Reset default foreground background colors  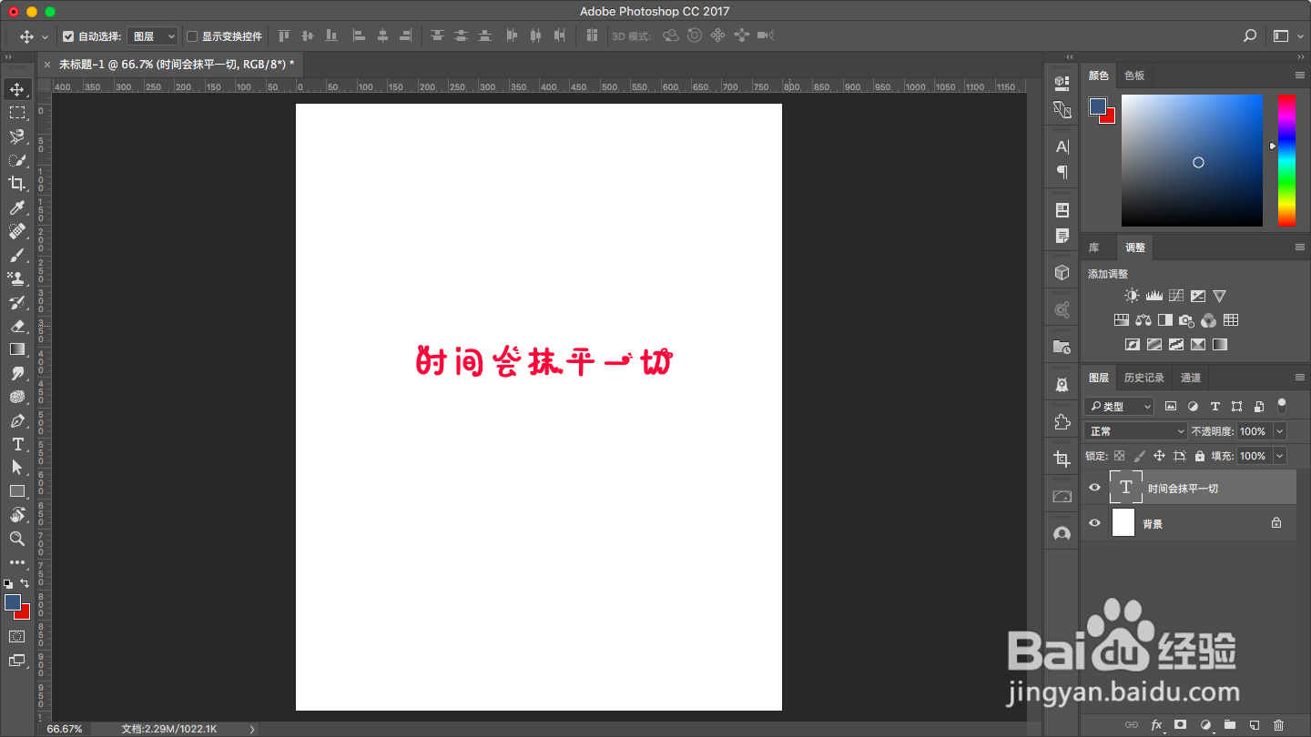(x=8, y=583)
